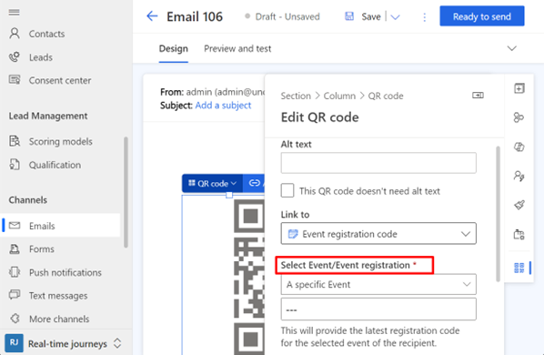Image resolution: width=544 pixels, height=355 pixels.
Task: Go to Column breadcrumb
Action: tap(339, 96)
